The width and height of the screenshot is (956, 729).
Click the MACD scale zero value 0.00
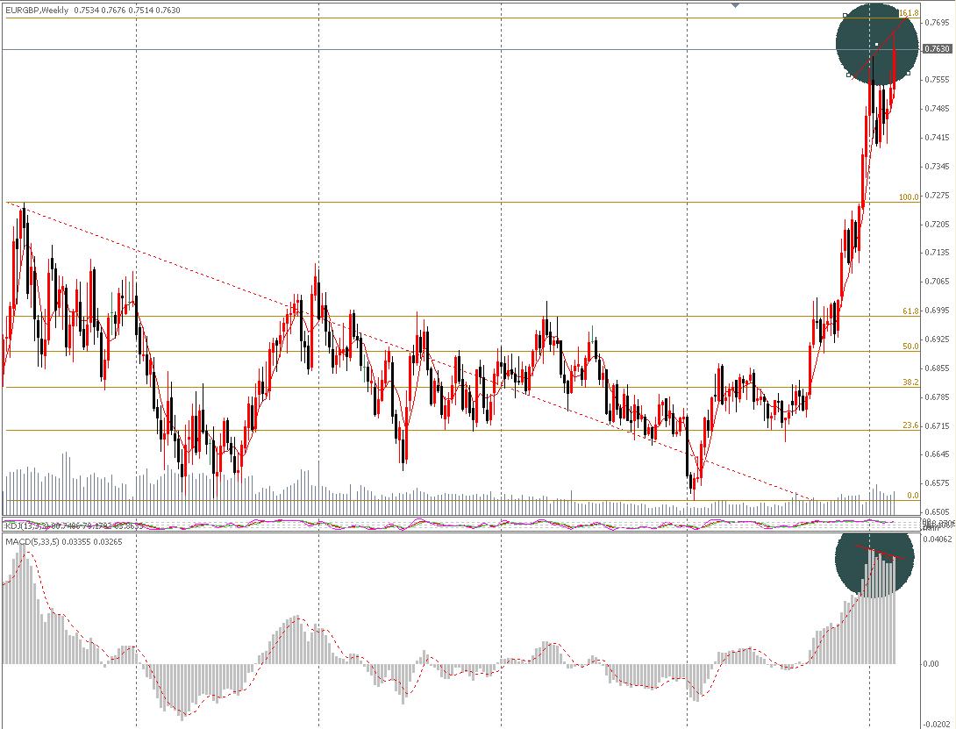point(931,664)
